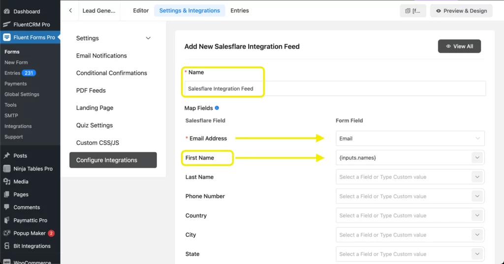The image size is (504, 264).
Task: Click the feed Name input field
Action: click(335, 89)
